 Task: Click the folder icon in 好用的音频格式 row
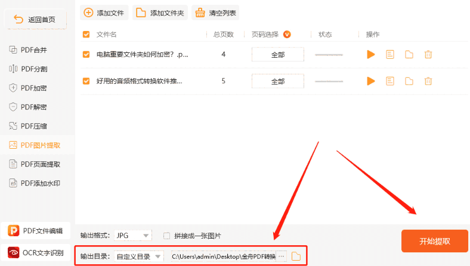tap(409, 81)
